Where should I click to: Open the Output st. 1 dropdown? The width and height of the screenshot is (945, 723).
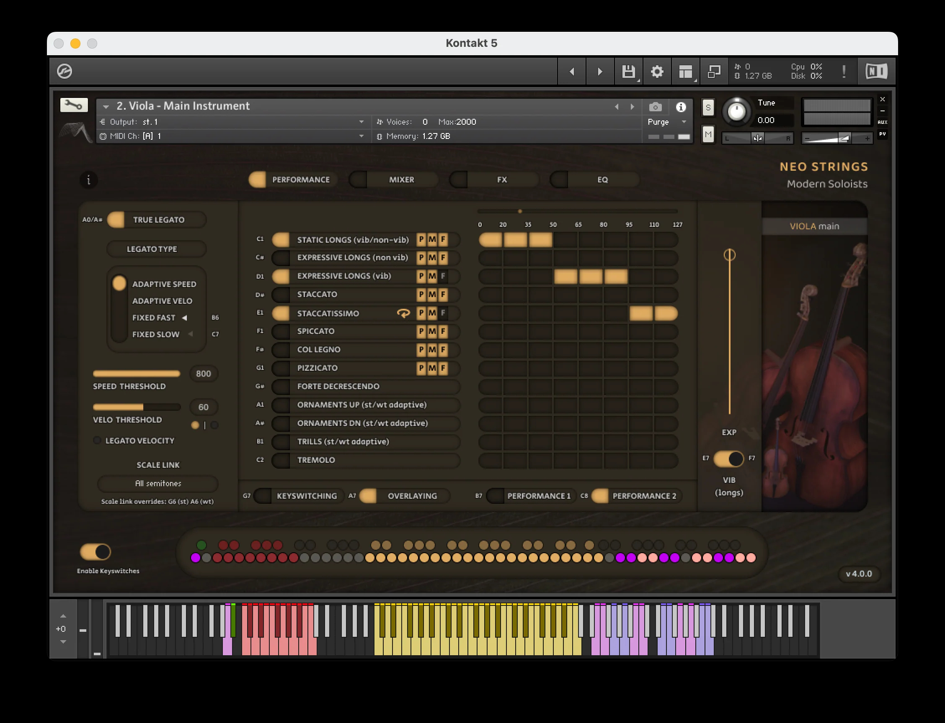point(361,122)
